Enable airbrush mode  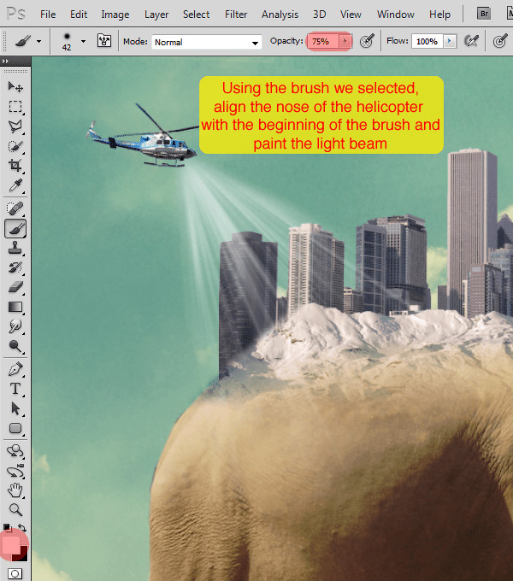[x=471, y=41]
